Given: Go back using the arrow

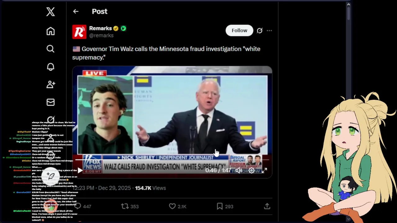Looking at the screenshot, I should coord(76,11).
